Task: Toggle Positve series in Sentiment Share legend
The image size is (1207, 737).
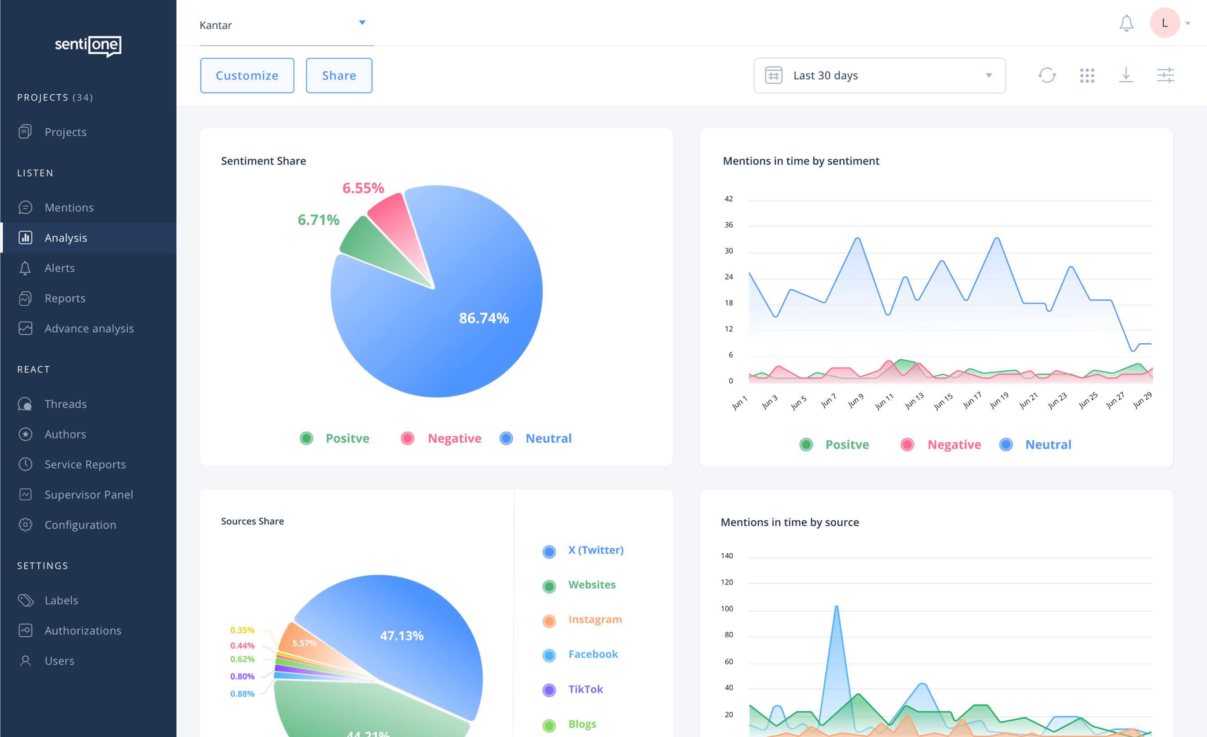Action: [347, 438]
